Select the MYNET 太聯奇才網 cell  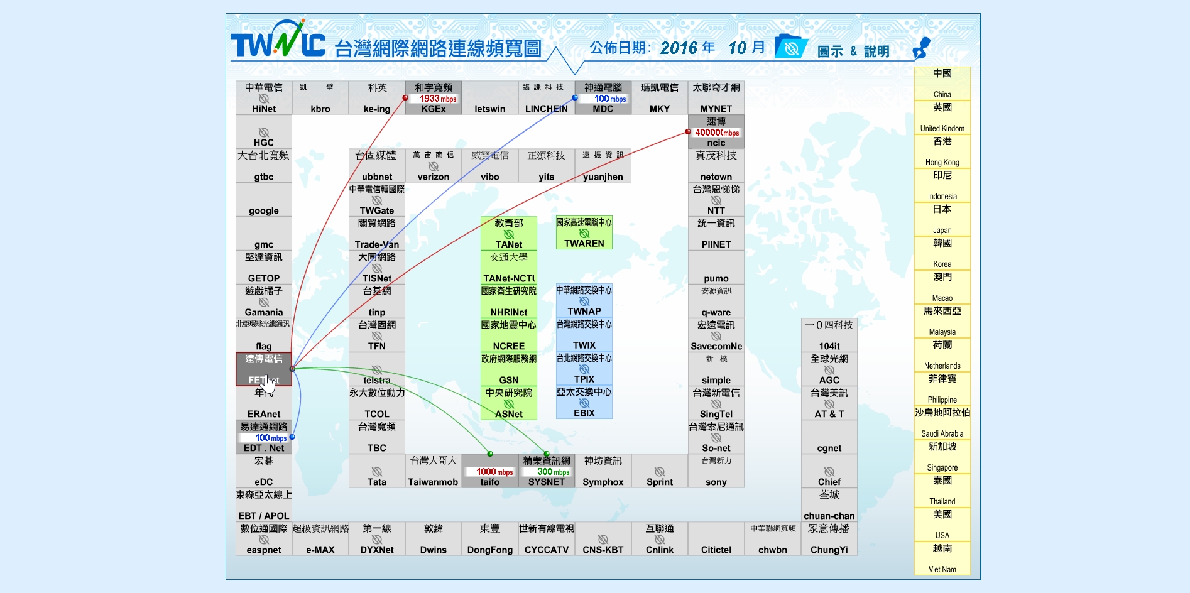coord(716,98)
